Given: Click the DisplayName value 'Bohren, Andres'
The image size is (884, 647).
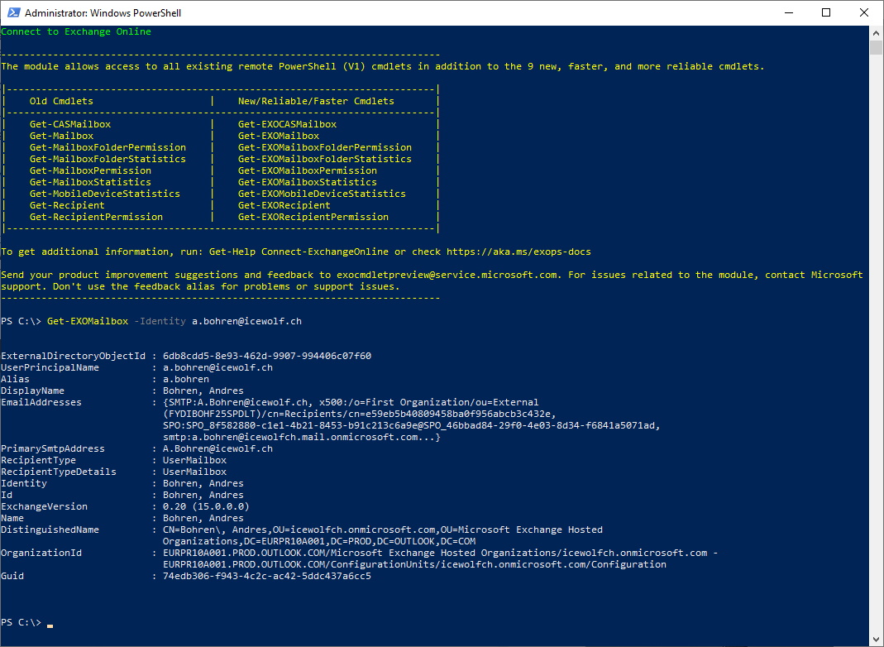Looking at the screenshot, I should (x=203, y=391).
